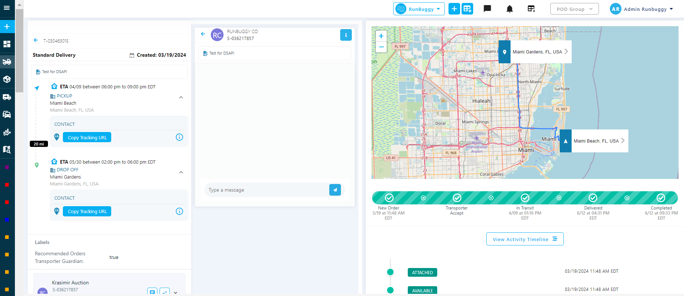The image size is (684, 296).
Task: Open the hamburger menu in the sidebar
Action: [x=7, y=8]
